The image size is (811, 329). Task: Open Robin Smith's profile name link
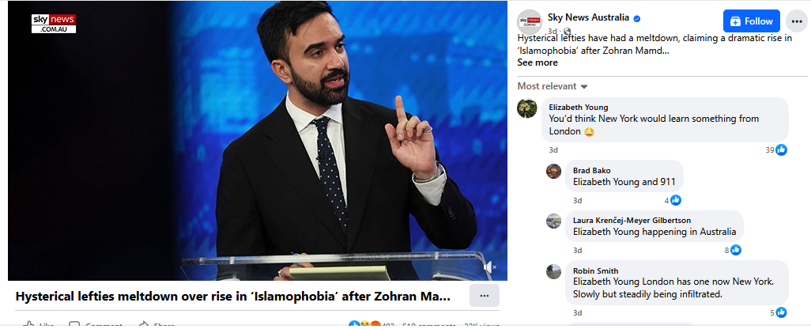595,270
